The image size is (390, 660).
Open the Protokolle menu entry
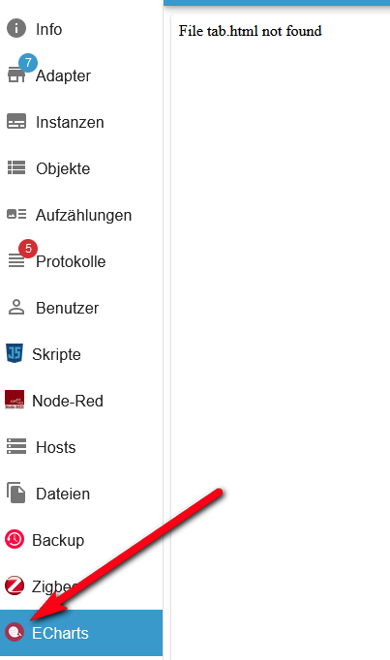pyautogui.click(x=81, y=261)
